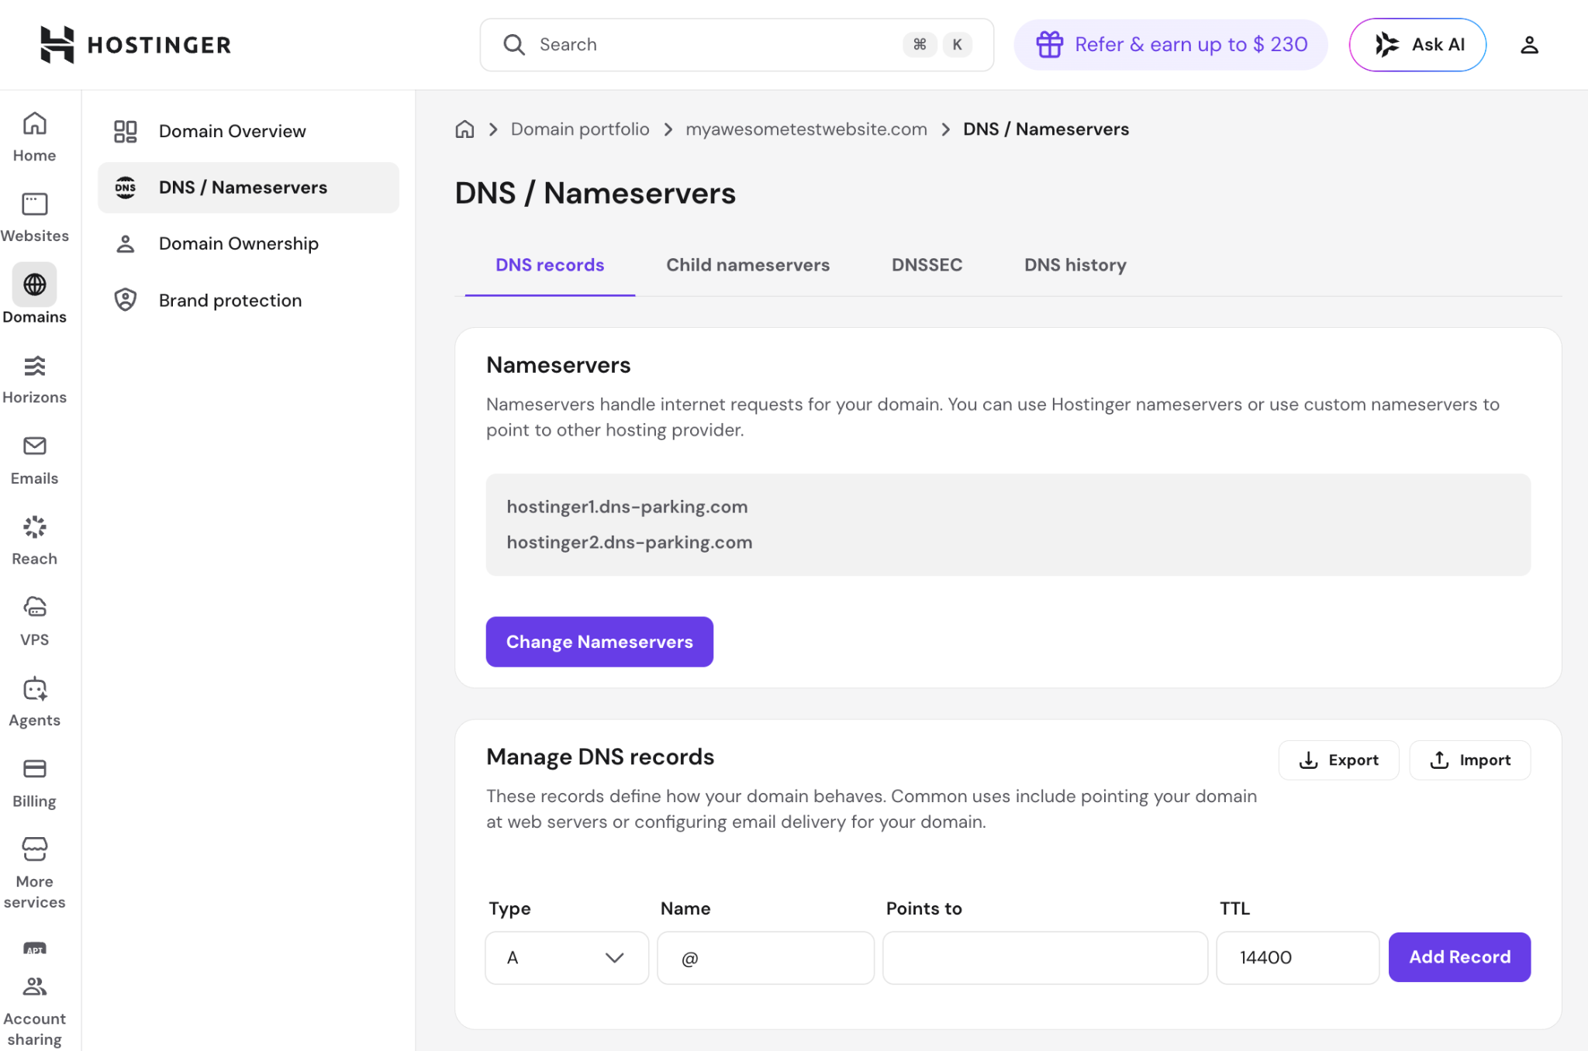Image resolution: width=1588 pixels, height=1051 pixels.
Task: Open Billing via its card icon
Action: pos(34,768)
